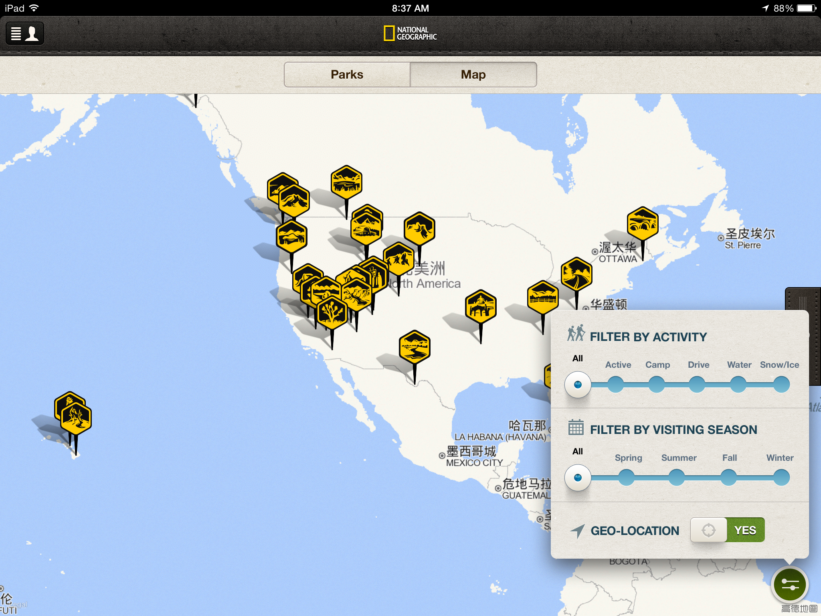Tap the green filter settings button
This screenshot has height=616, width=821.
pos(789,585)
